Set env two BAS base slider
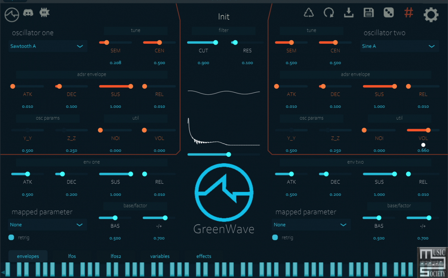Image resolution: width=448 pixels, height=278 pixels. (379, 218)
